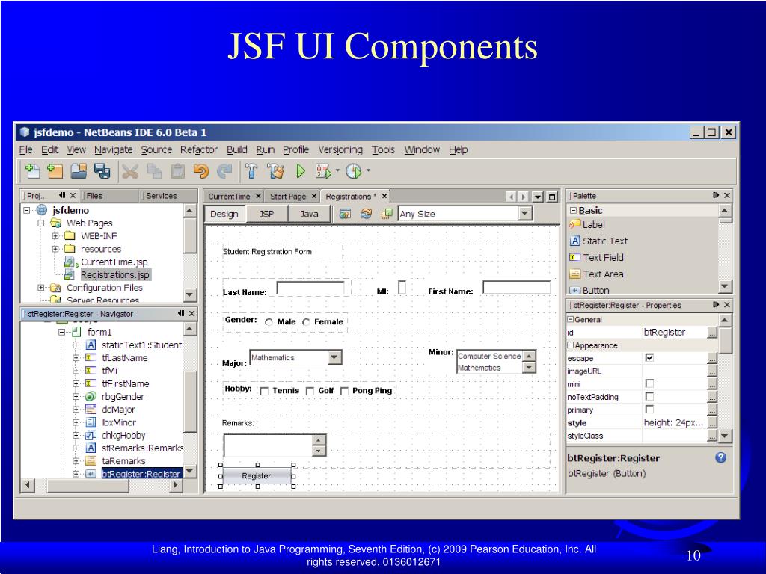Select the Female radio button
Viewport: 766px width, 574px height.
tap(306, 322)
